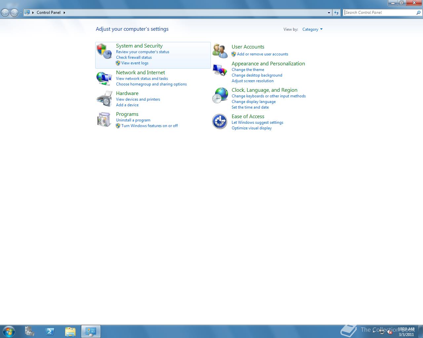Click Adjust screen resolution link
The height and width of the screenshot is (338, 423).
pos(252,81)
